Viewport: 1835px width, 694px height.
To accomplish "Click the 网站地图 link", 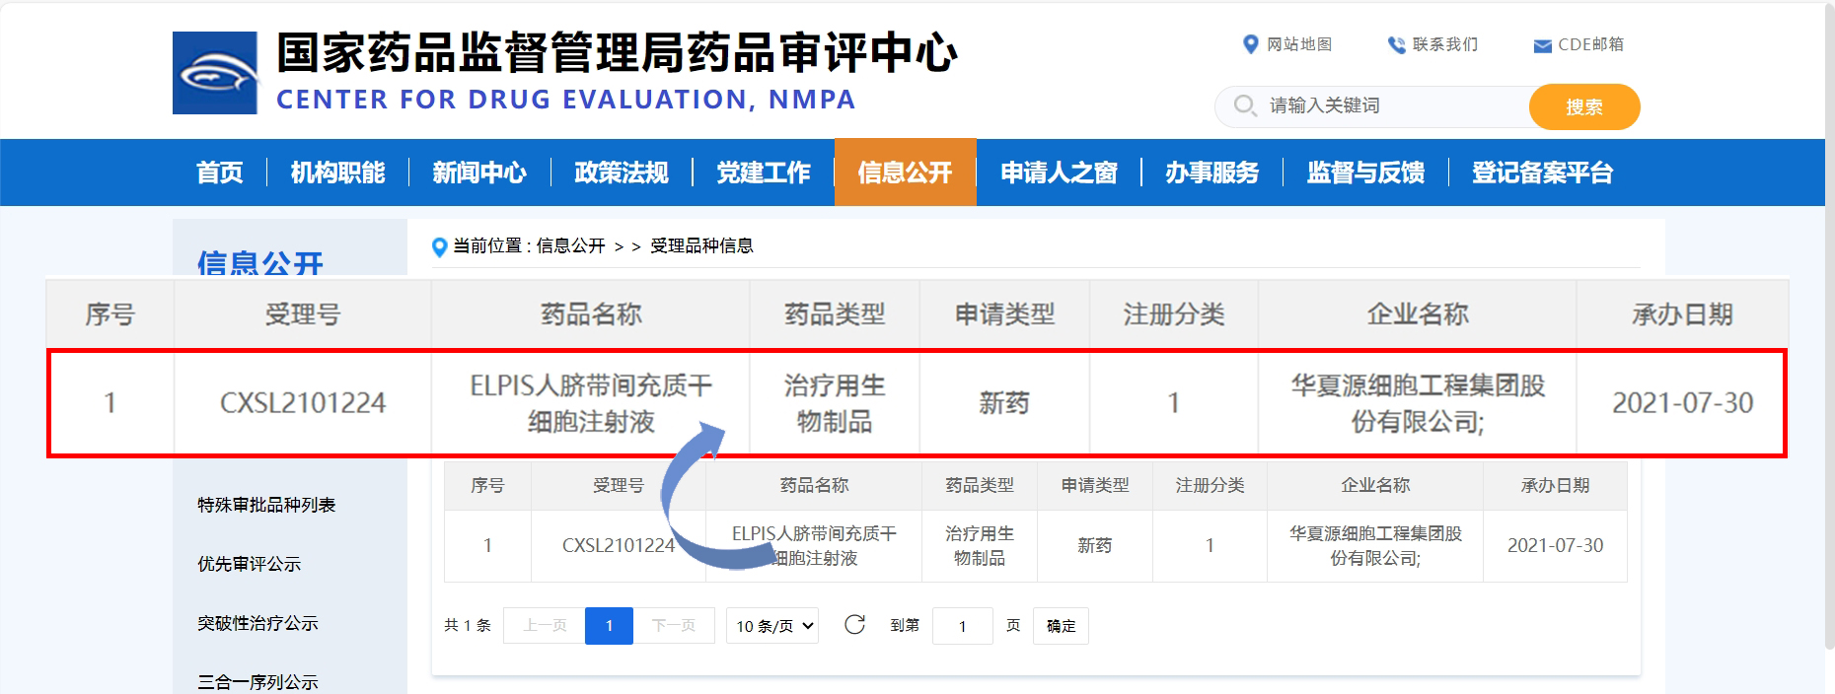I will pos(1299,44).
